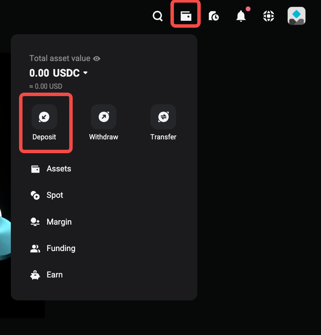Click the Transfer label
This screenshot has width=321, height=335.
164,137
